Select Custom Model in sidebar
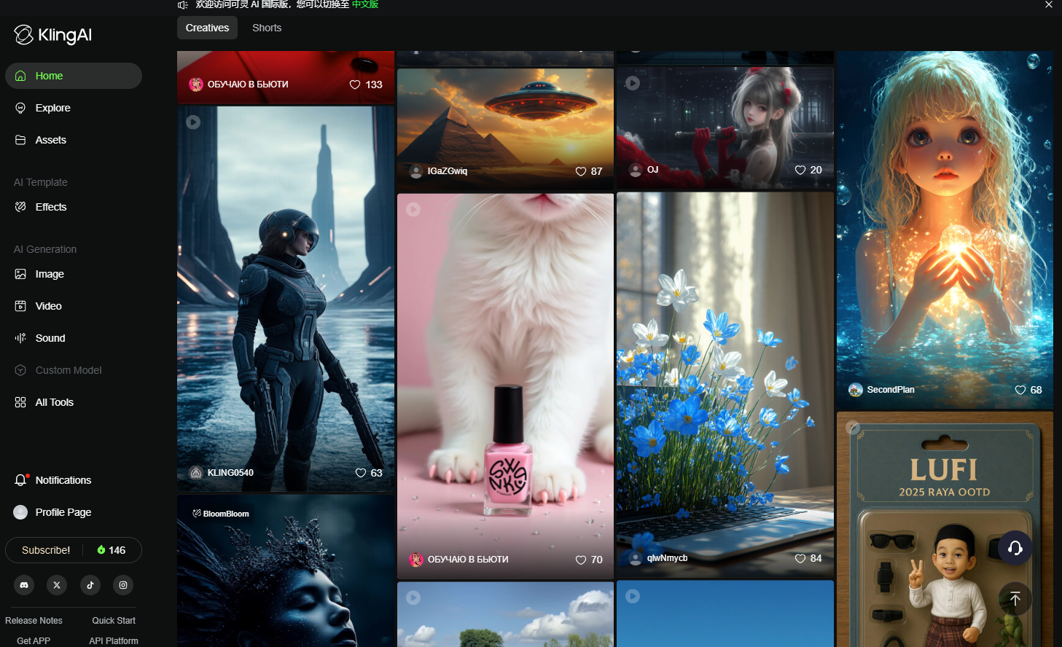1062x647 pixels. tap(74, 370)
